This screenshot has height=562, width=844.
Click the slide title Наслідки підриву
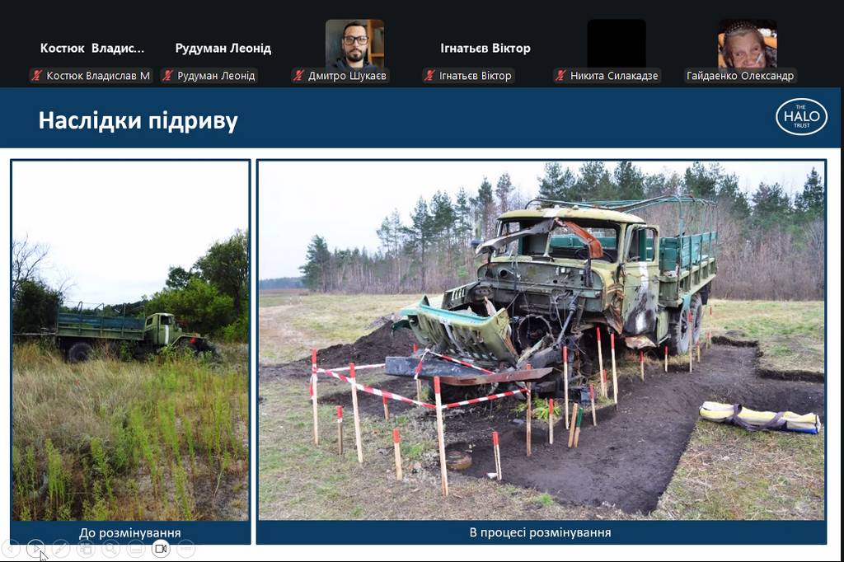point(138,121)
